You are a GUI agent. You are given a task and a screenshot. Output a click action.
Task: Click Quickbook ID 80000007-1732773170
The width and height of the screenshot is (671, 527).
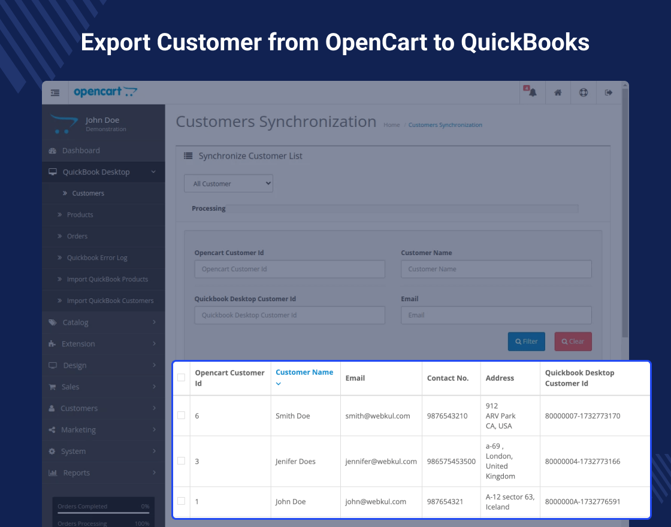click(x=582, y=416)
